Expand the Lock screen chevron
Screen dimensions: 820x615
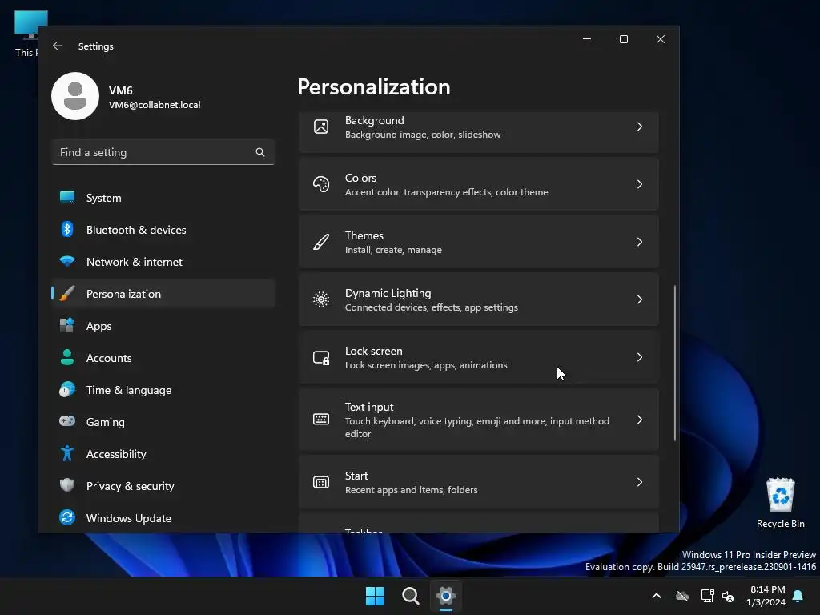[640, 357]
